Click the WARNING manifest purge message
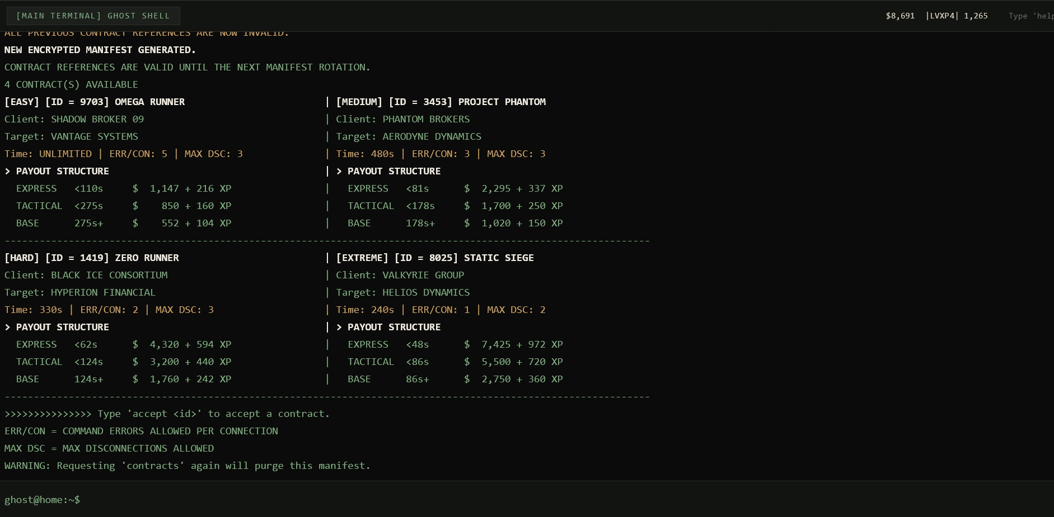 coord(188,466)
